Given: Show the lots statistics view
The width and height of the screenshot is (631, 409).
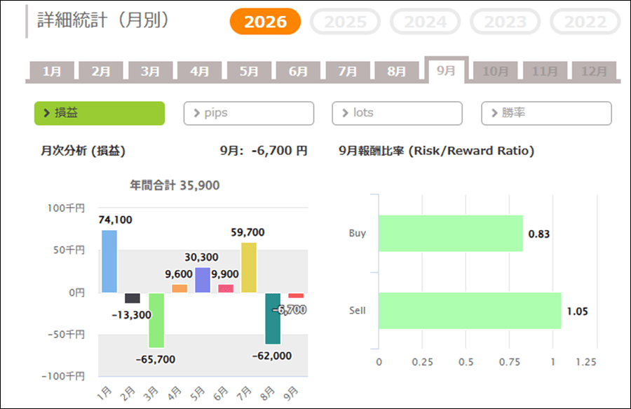Looking at the screenshot, I should [398, 113].
